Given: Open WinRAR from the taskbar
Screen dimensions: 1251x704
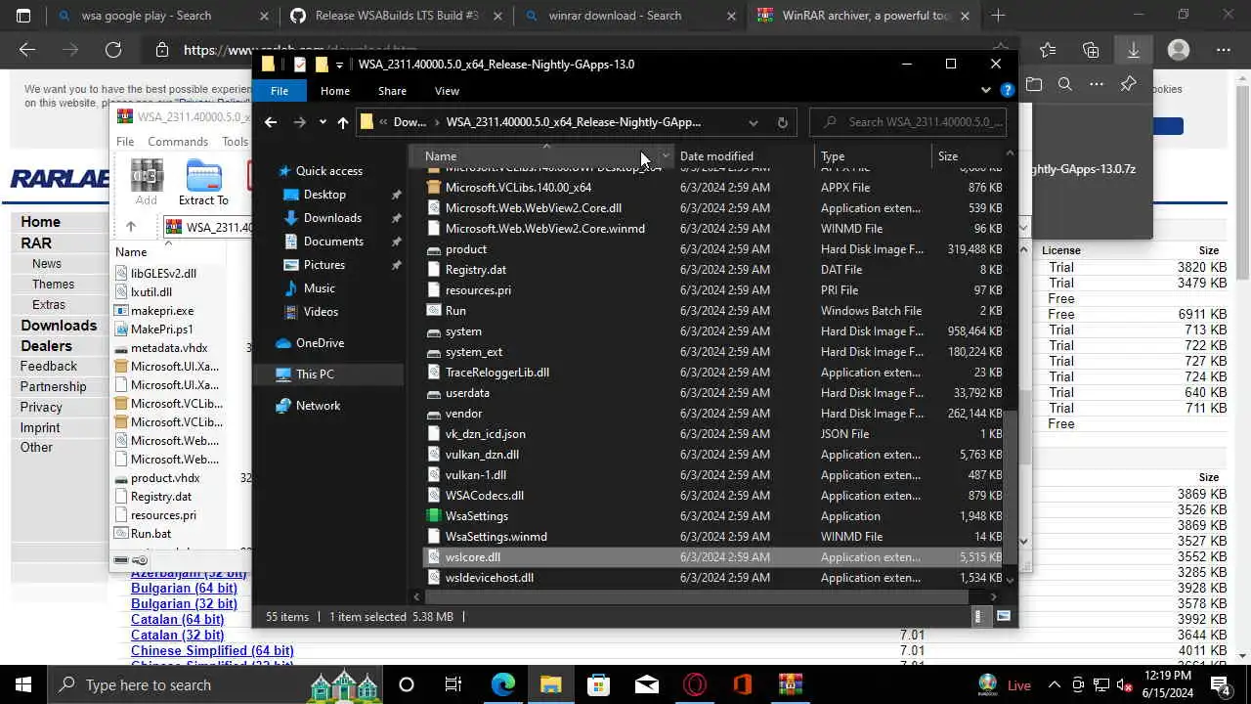Looking at the screenshot, I should 791,684.
